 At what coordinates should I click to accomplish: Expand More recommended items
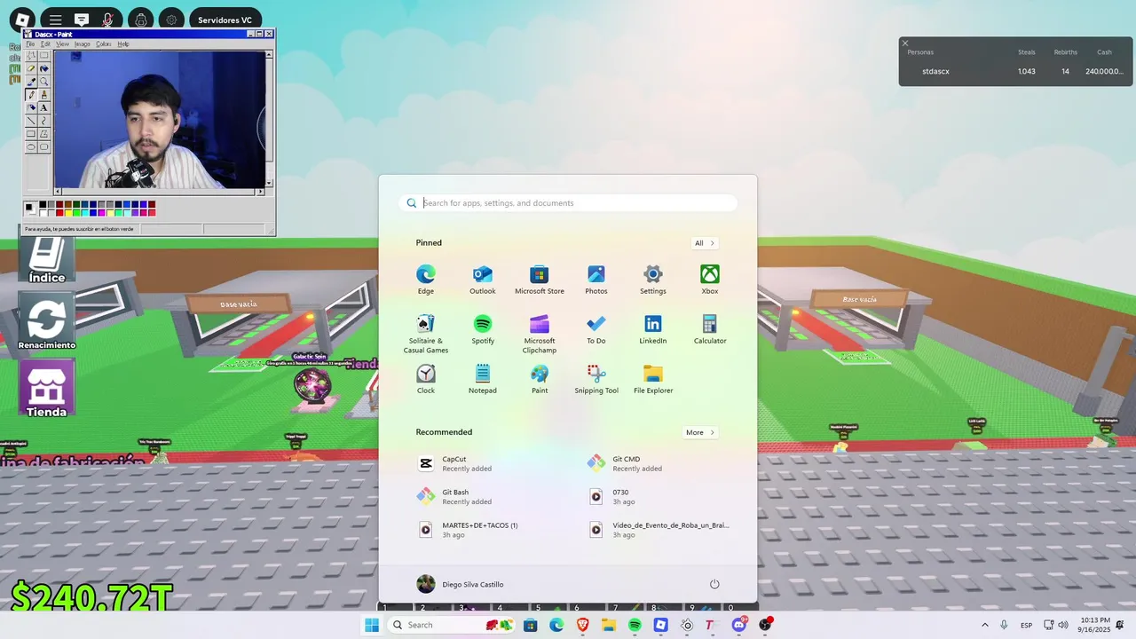pos(700,432)
